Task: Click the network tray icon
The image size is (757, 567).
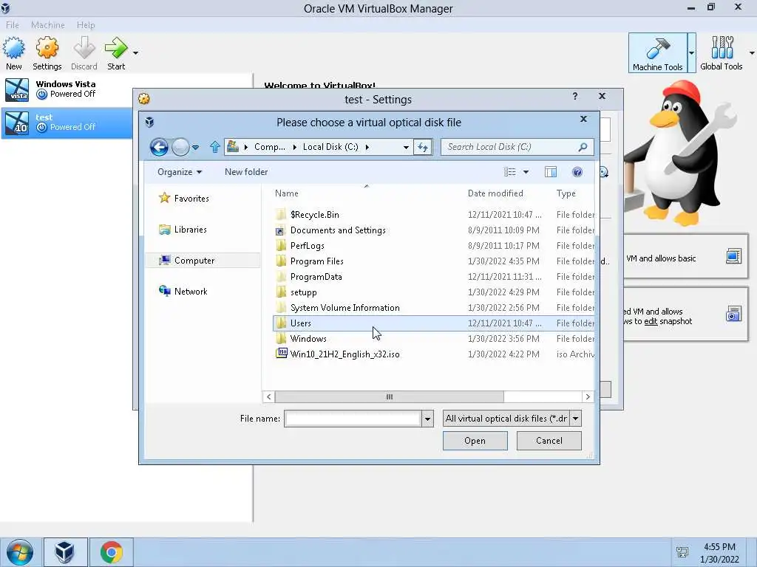Action: (682, 552)
